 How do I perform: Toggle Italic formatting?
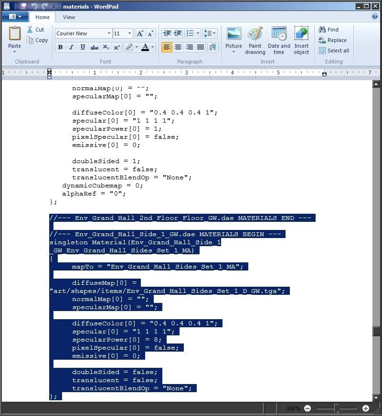(71, 47)
